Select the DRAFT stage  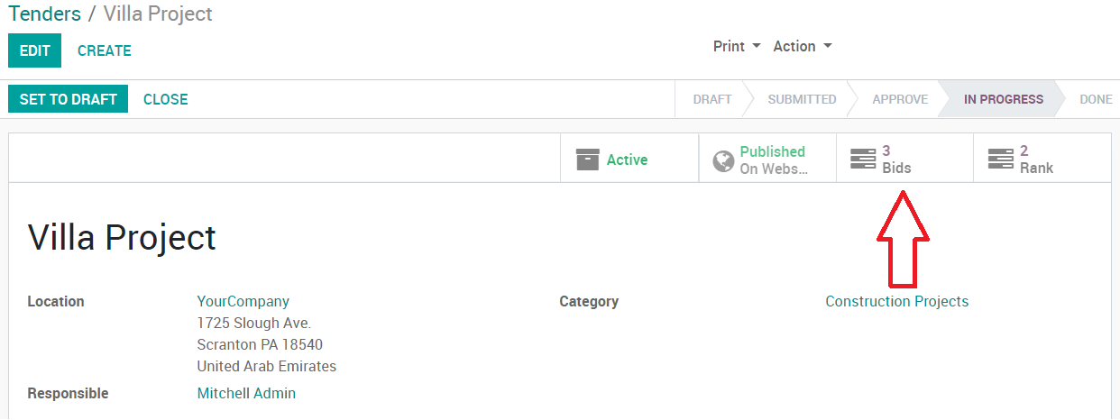click(711, 99)
